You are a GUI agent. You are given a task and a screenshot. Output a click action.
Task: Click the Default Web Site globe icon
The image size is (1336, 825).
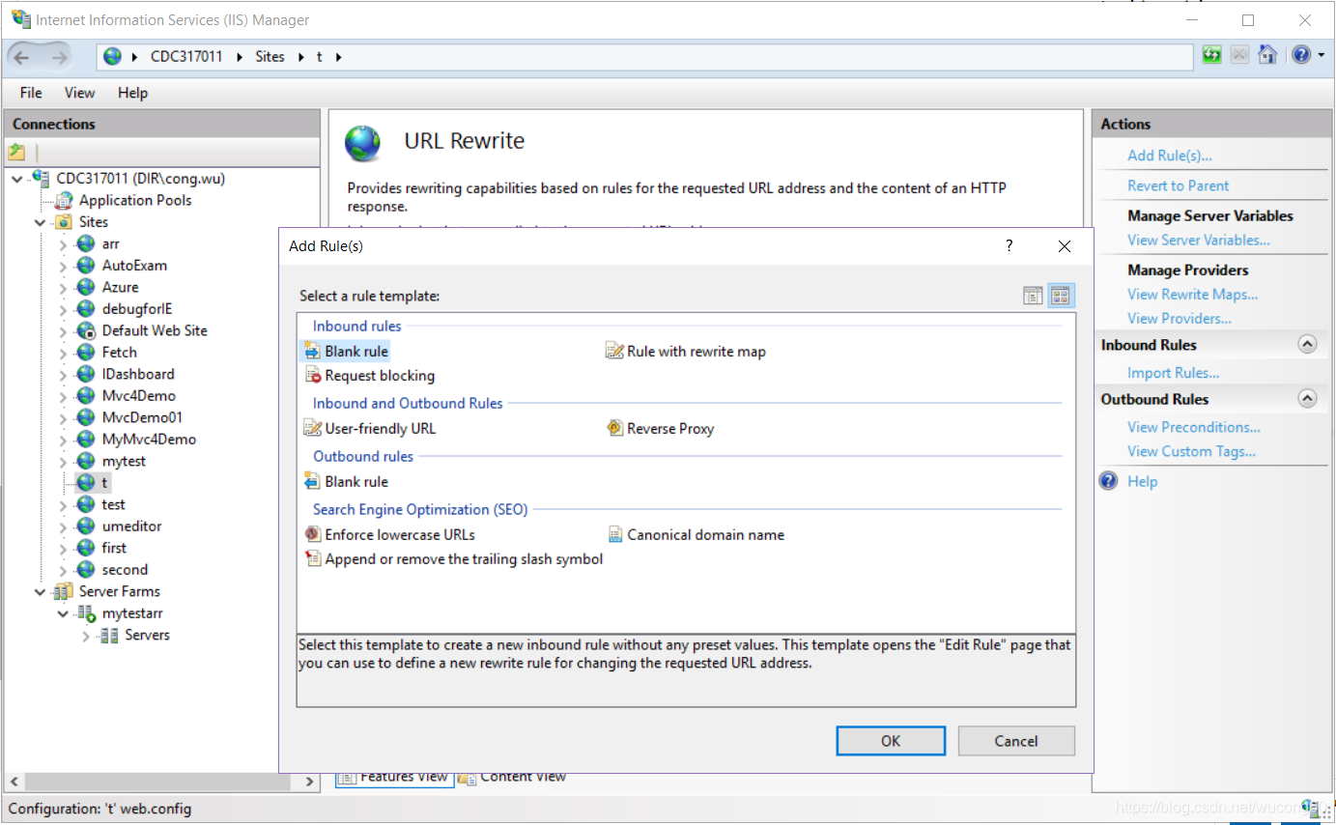pos(86,330)
